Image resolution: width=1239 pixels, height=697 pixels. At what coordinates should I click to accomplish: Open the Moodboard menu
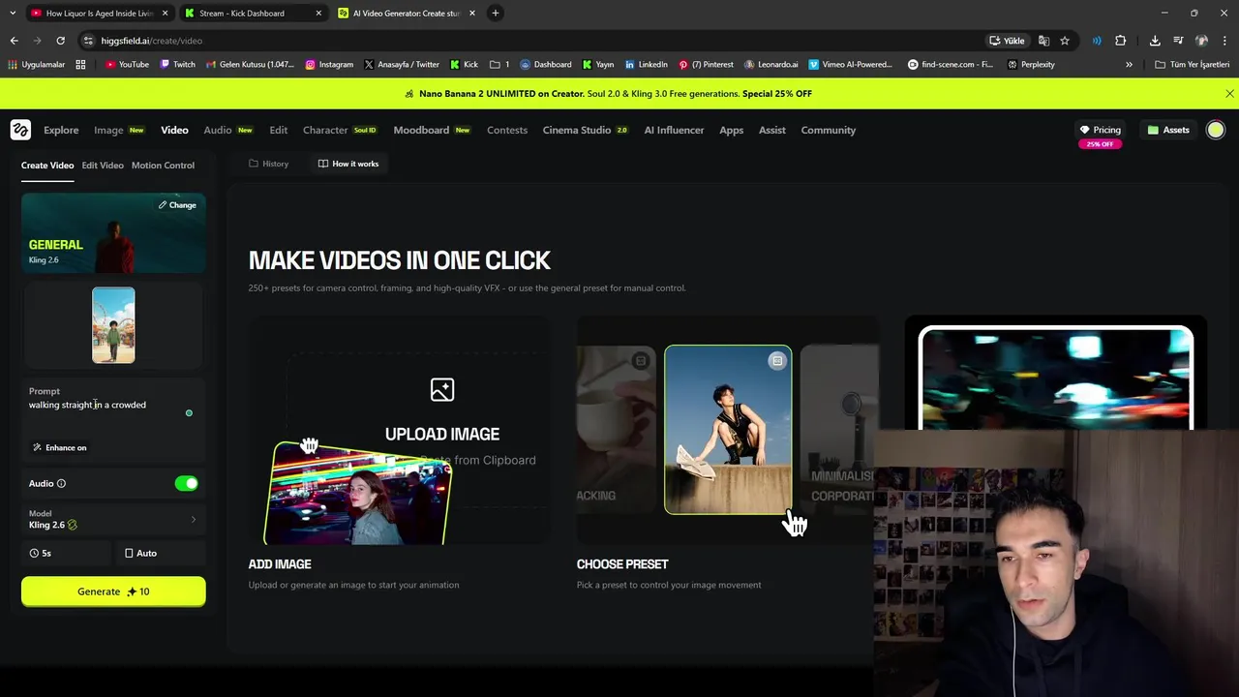tap(432, 130)
